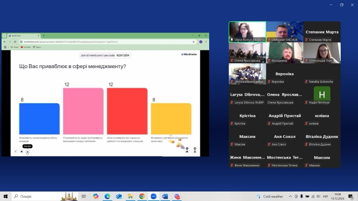Go to previous Mentimeter slide arrow

pyautogui.click(x=16, y=151)
